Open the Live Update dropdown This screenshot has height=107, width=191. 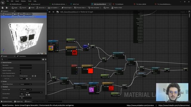coord(53,8)
